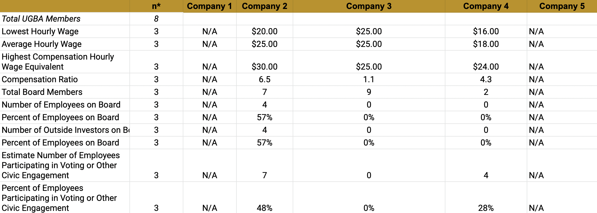Screen dimensions: 597x213
Task: Click Company 4's 28% civic engagement cell
Action: click(486, 208)
